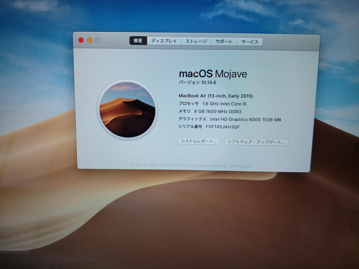Click the serial number FVFT45JAH3QF
Viewport: 359px width, 269px height.
click(223, 127)
